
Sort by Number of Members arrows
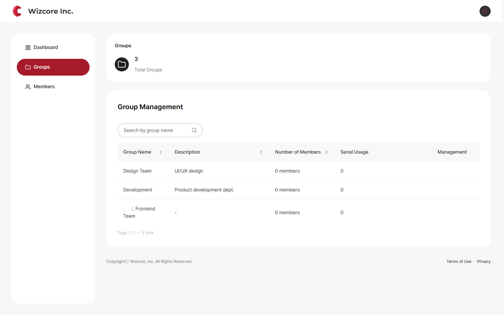click(x=327, y=152)
